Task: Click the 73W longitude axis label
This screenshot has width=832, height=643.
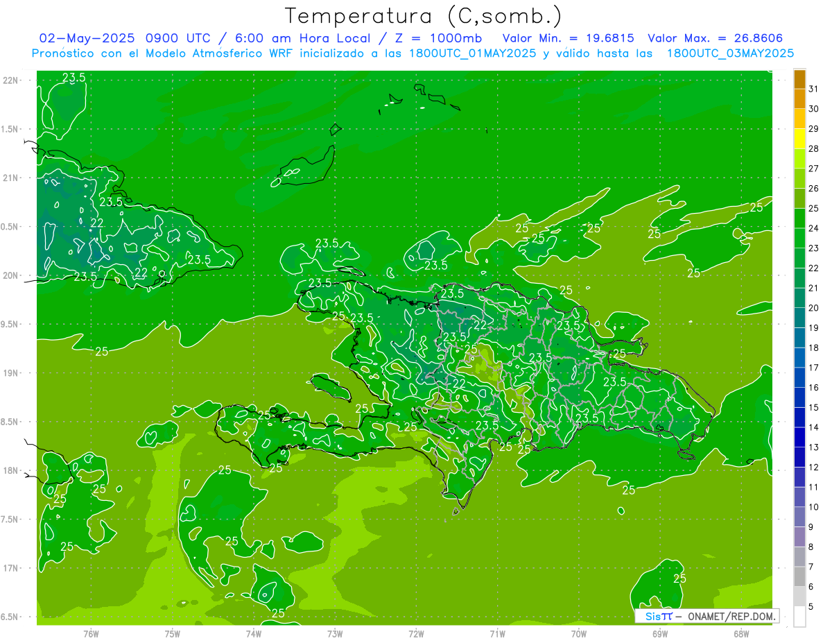Action: click(x=335, y=633)
